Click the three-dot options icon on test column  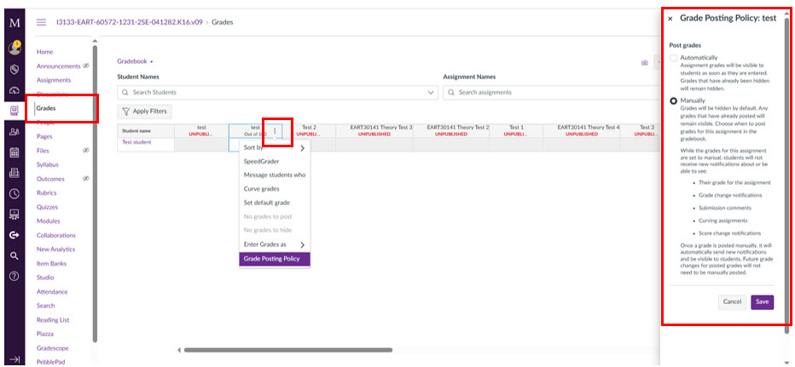pos(275,130)
